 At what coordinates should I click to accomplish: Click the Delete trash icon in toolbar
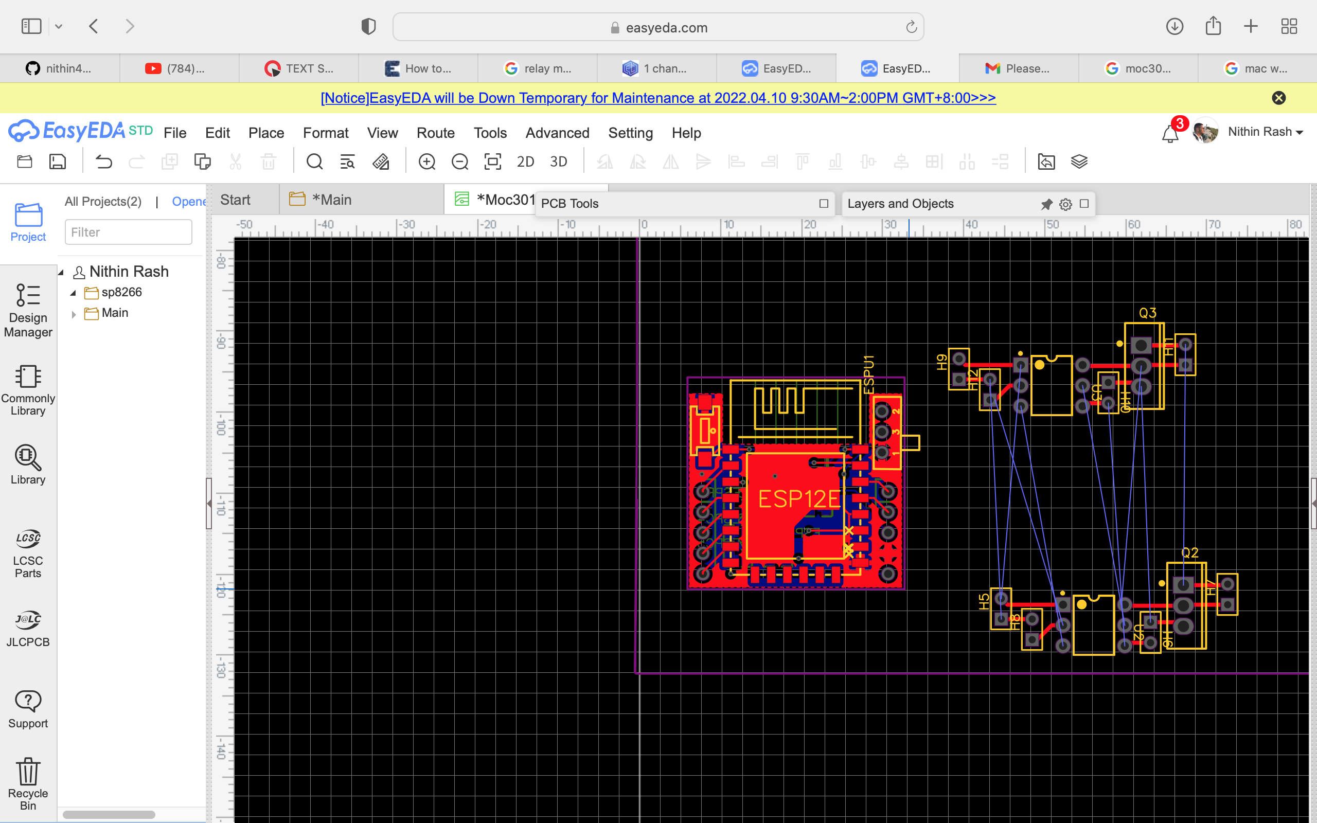tap(269, 162)
